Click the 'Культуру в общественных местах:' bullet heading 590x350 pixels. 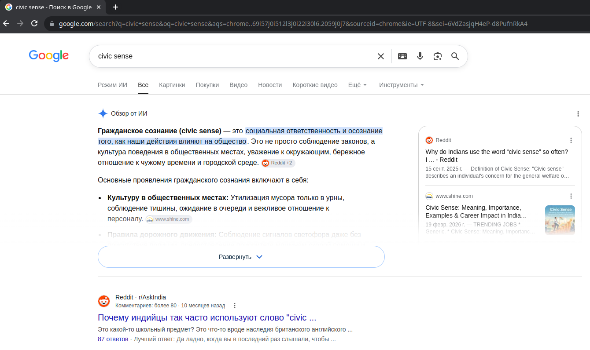click(168, 197)
